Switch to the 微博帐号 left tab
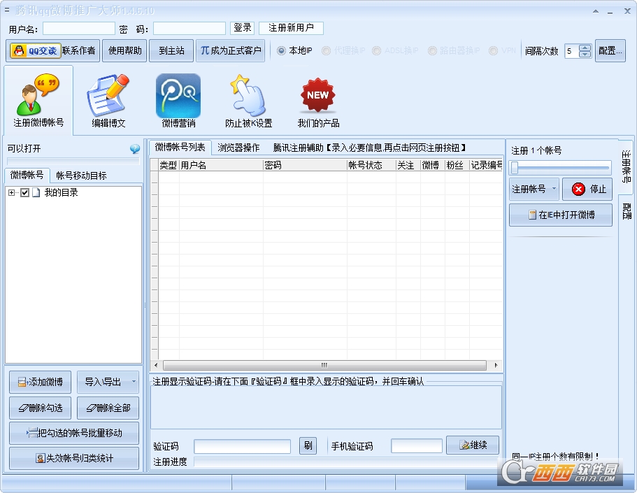Image resolution: width=637 pixels, height=493 pixels. (27, 175)
